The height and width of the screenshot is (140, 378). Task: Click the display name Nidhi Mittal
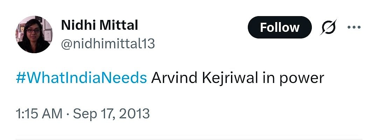point(99,25)
